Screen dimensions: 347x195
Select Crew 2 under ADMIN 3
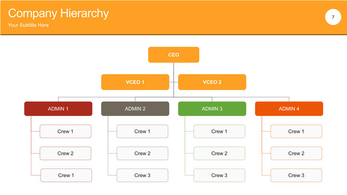219,154
